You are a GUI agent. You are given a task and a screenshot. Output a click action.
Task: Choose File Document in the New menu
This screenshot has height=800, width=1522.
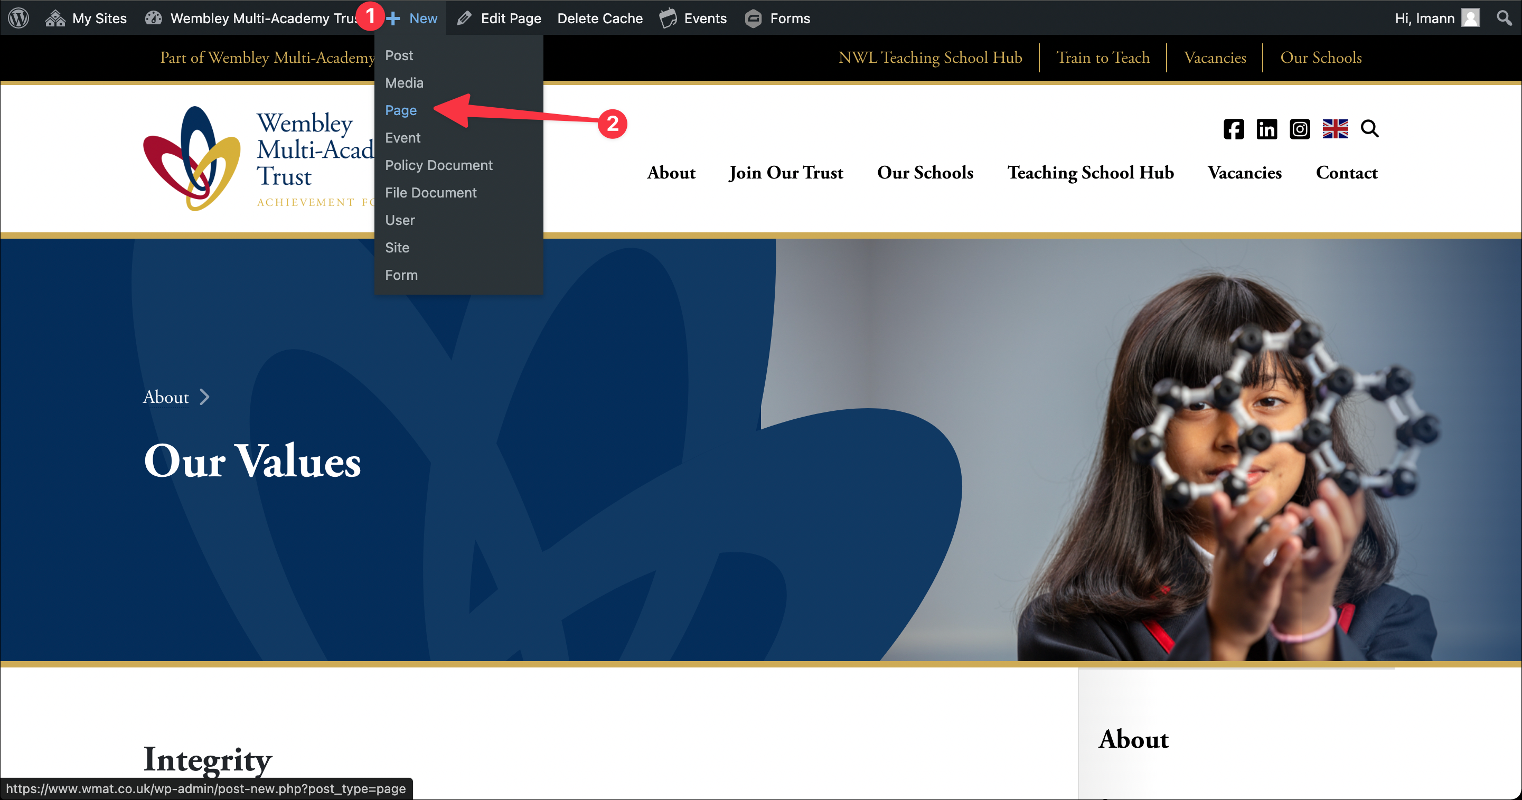430,193
